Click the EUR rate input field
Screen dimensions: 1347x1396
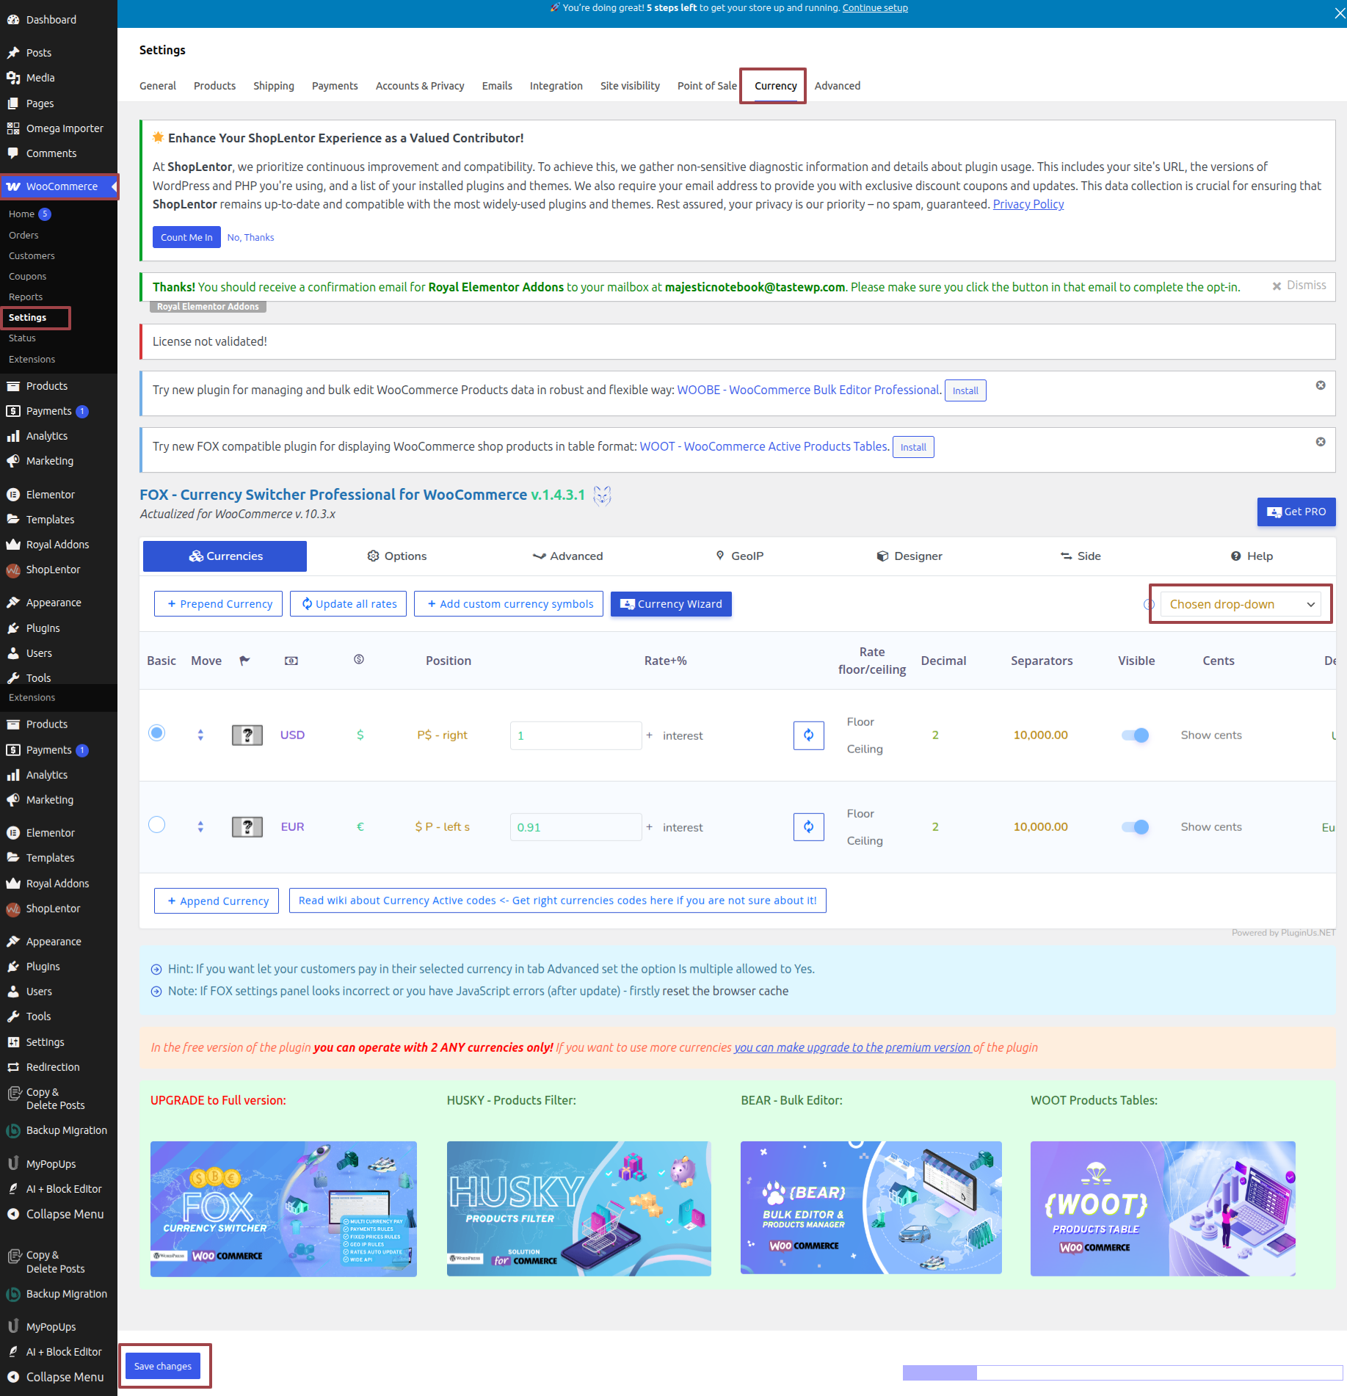(576, 827)
